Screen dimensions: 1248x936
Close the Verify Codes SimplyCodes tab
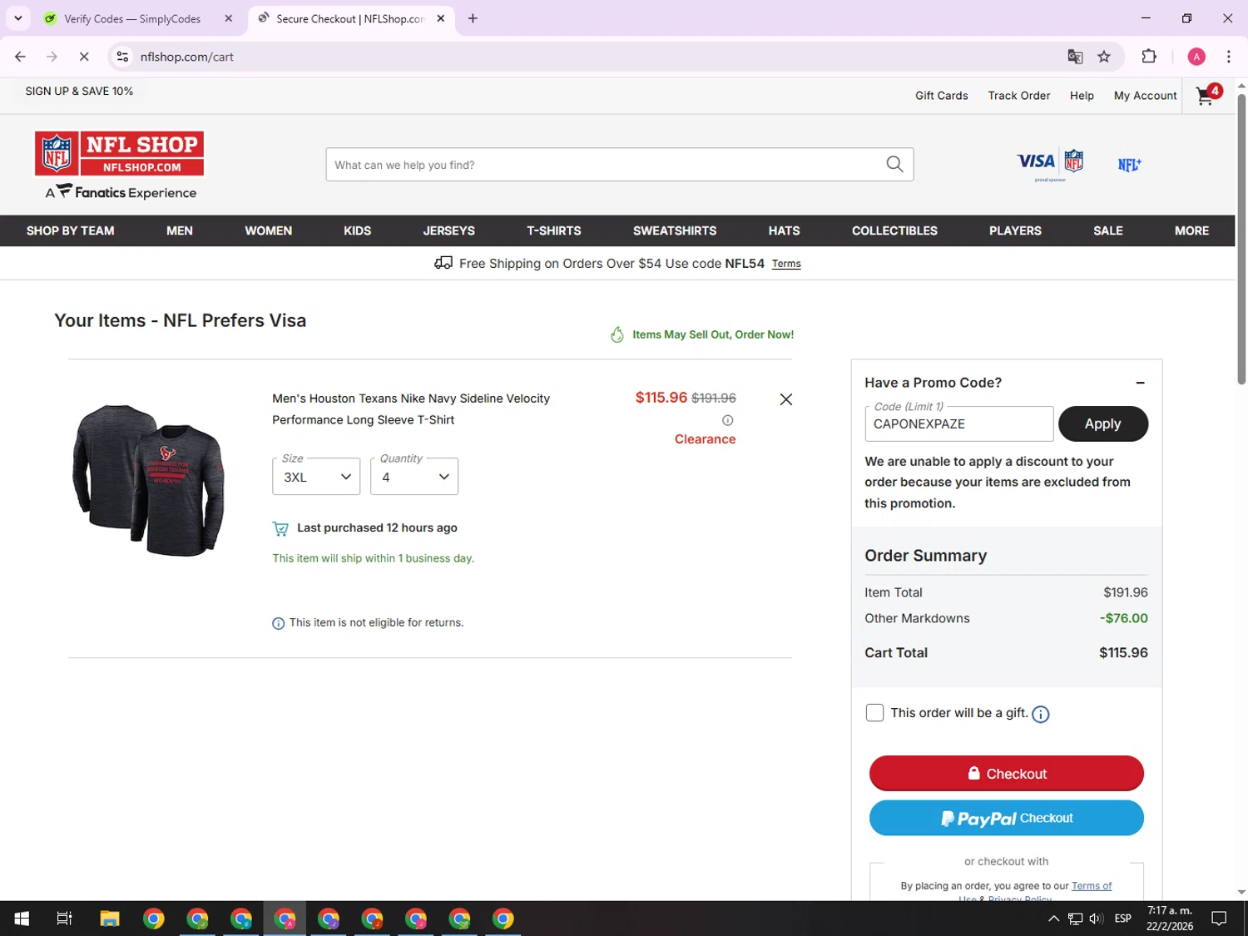point(229,18)
